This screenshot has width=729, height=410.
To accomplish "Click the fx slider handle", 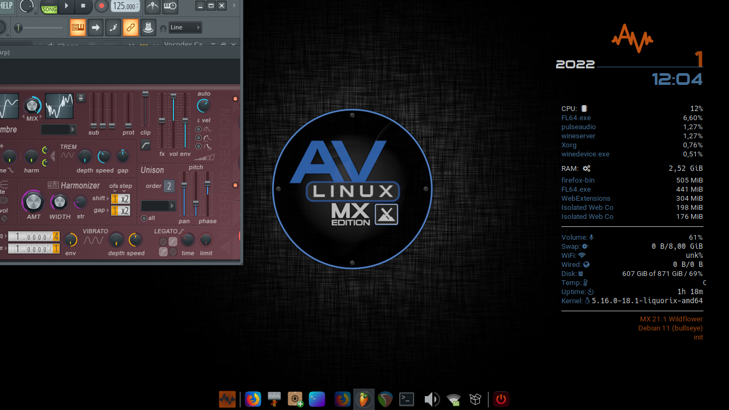I will pyautogui.click(x=162, y=122).
